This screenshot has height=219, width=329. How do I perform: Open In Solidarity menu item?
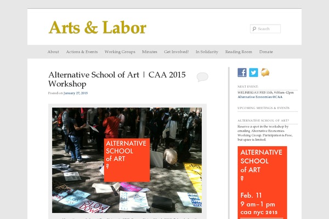(x=207, y=52)
